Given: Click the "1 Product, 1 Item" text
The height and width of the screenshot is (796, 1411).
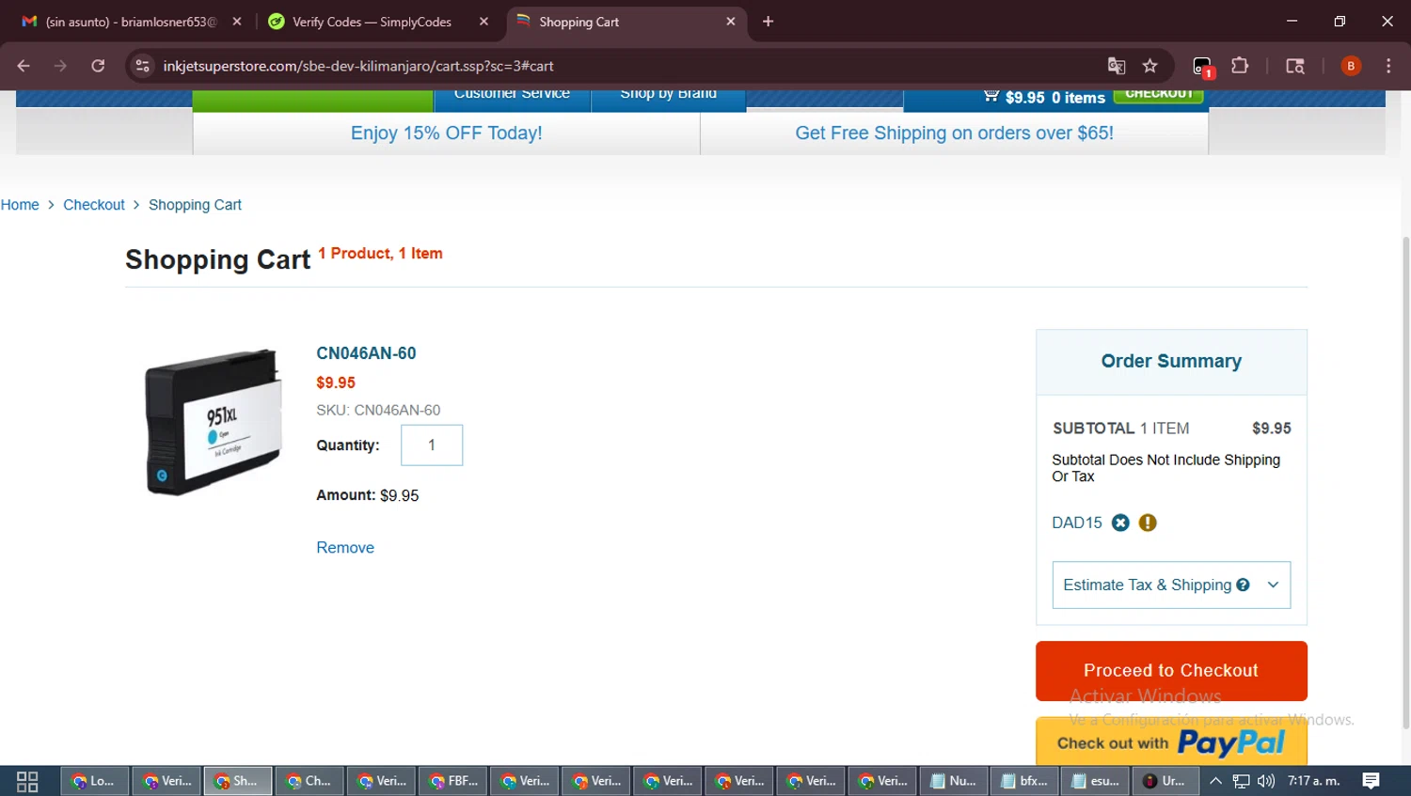Looking at the screenshot, I should pyautogui.click(x=380, y=254).
